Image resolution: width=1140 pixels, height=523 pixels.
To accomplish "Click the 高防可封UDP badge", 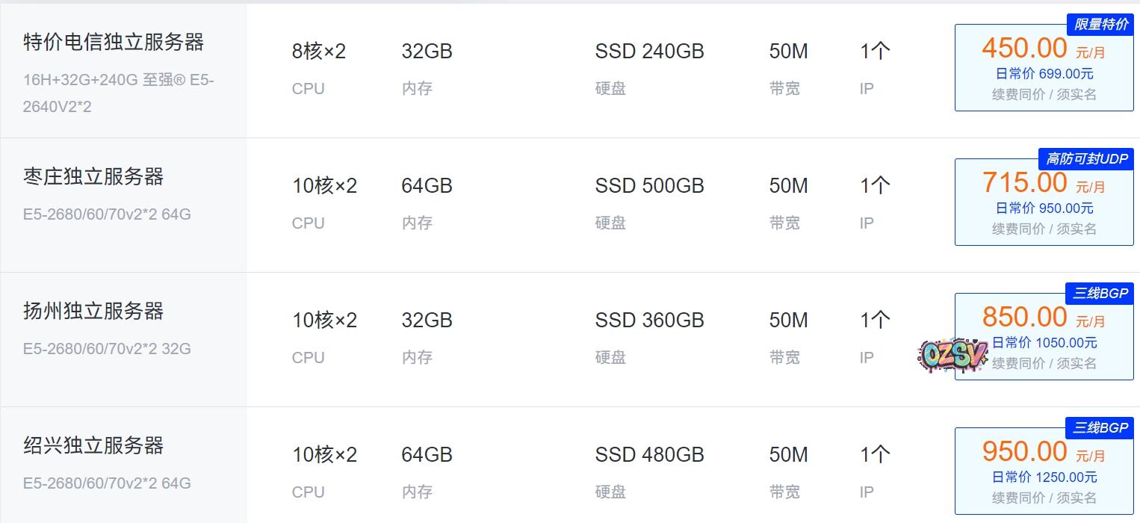I will point(1086,159).
